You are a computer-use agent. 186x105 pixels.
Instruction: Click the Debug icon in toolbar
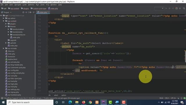[x=169, y=8]
